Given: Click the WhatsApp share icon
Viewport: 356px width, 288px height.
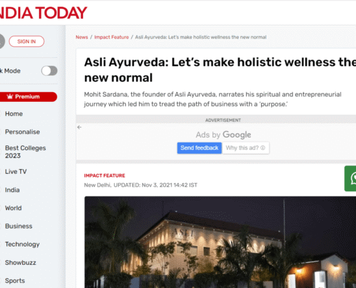Looking at the screenshot, I should coord(351,178).
